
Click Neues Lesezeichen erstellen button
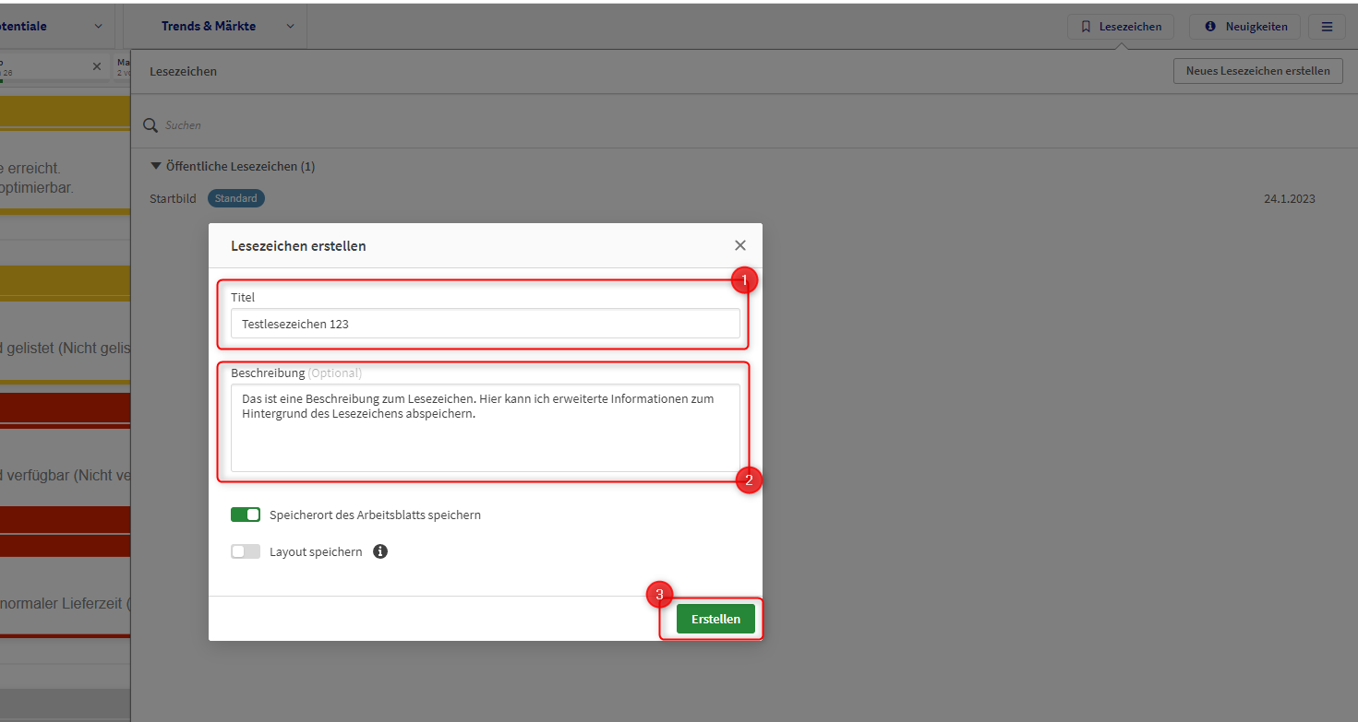click(x=1257, y=71)
